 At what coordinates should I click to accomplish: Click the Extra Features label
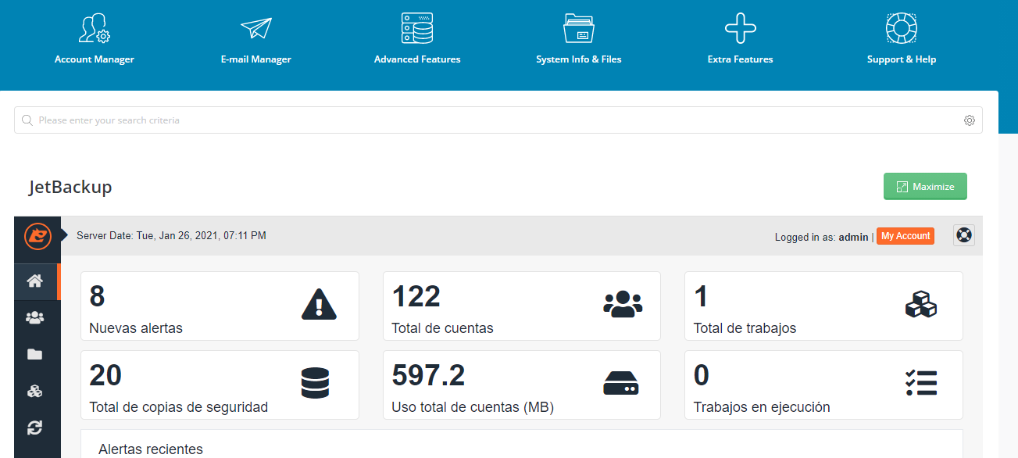point(741,59)
